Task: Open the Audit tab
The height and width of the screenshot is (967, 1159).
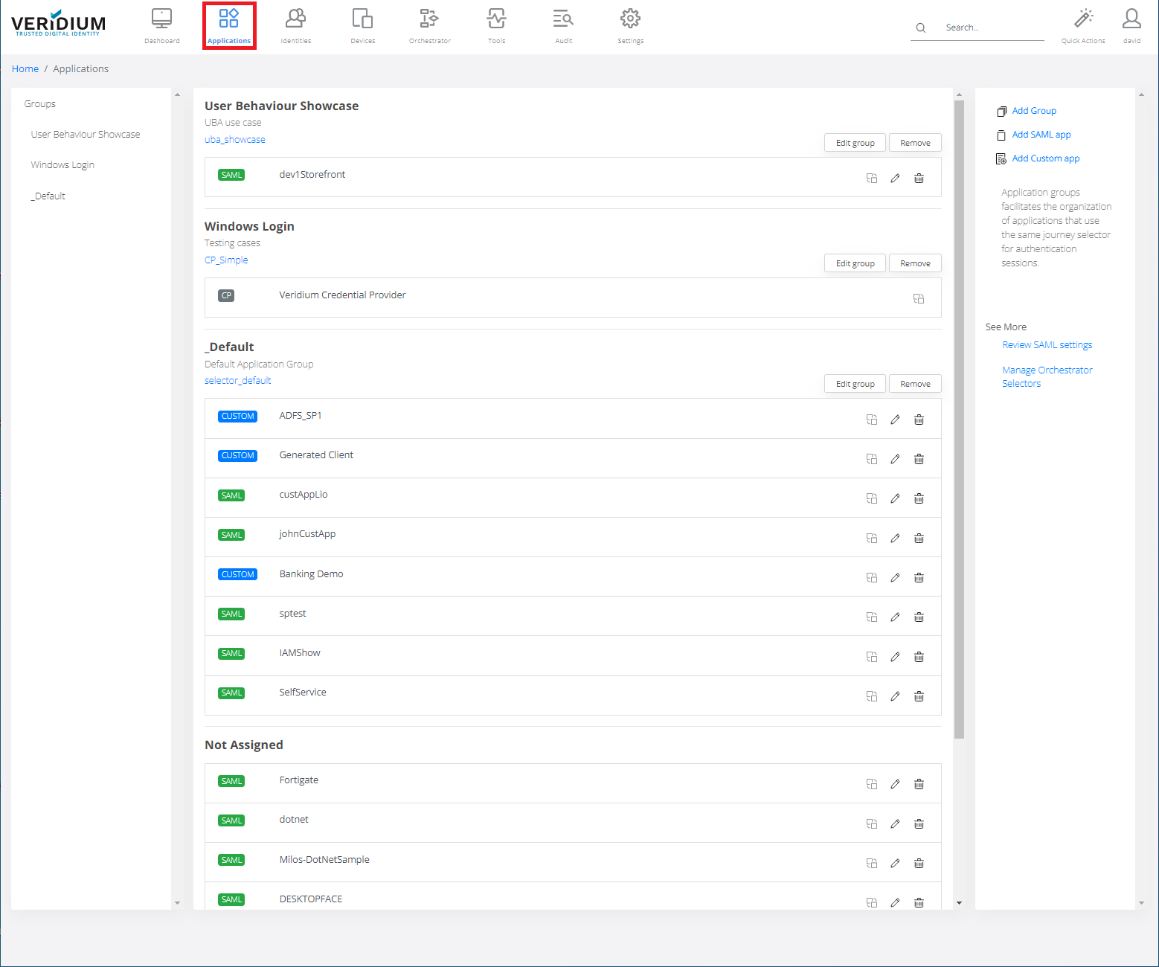Action: pos(563,25)
